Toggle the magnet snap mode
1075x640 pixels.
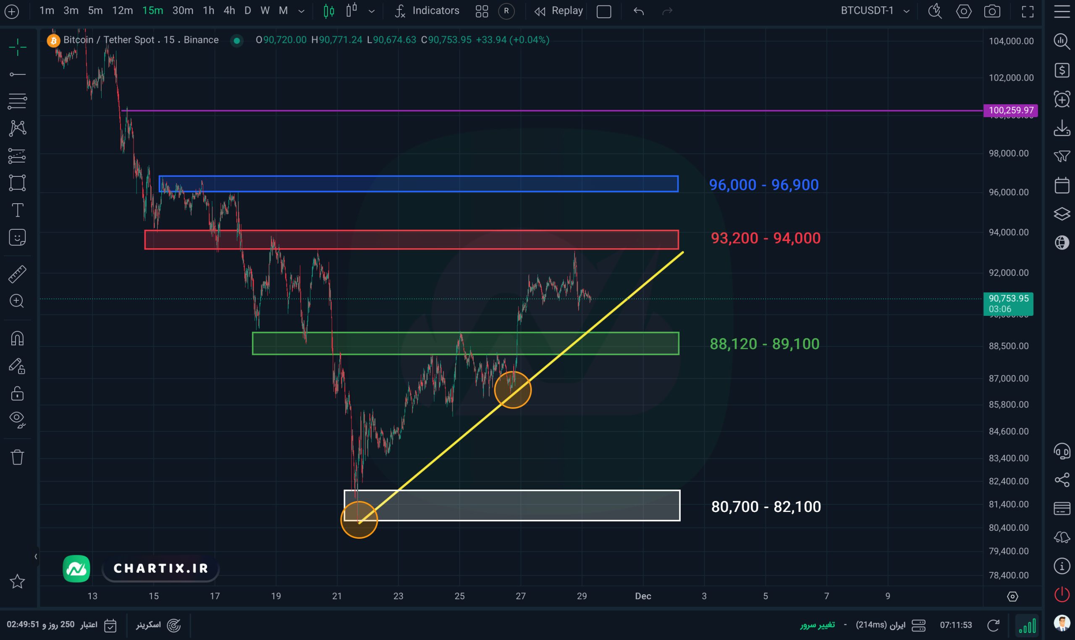click(17, 338)
